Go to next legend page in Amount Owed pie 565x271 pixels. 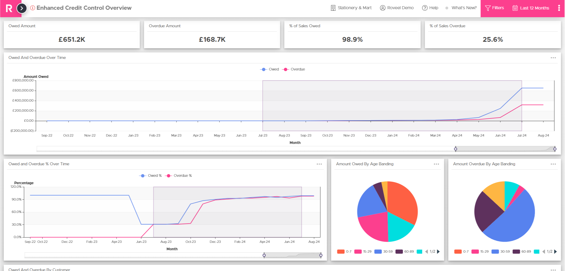click(438, 251)
